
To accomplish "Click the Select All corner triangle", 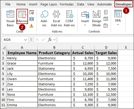I will tap(4, 47).
